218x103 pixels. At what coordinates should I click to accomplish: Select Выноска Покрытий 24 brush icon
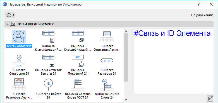click(x=78, y=61)
